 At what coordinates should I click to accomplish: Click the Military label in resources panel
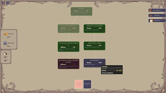[11, 43]
